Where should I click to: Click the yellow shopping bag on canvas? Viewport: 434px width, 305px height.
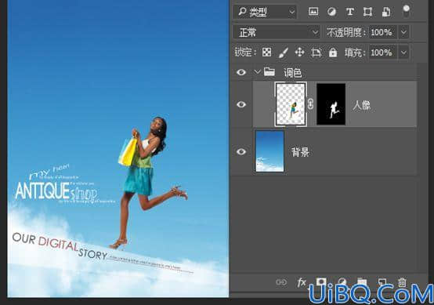point(128,152)
